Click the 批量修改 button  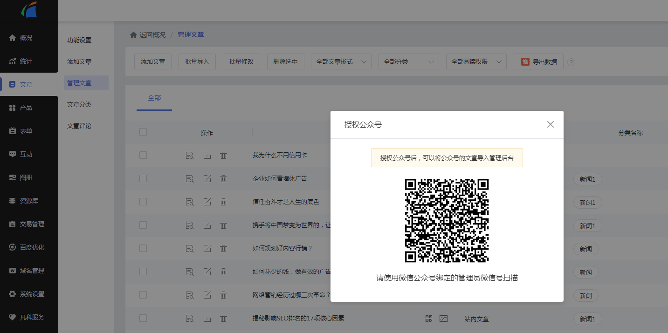pos(241,61)
